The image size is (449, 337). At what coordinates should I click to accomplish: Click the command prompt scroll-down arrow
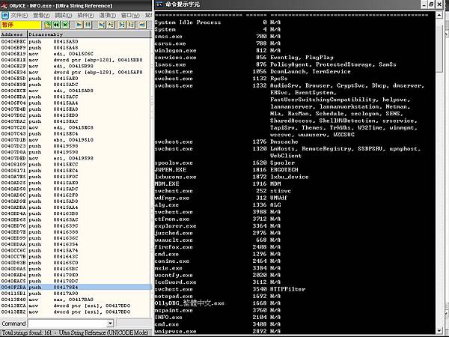point(439,331)
